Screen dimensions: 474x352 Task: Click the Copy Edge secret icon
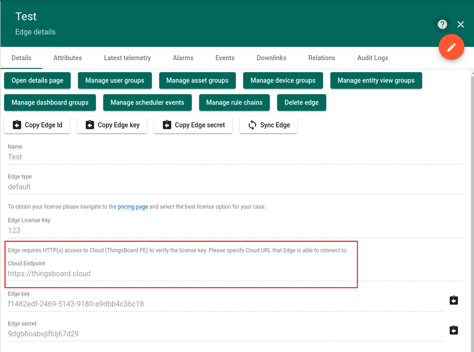tap(167, 125)
